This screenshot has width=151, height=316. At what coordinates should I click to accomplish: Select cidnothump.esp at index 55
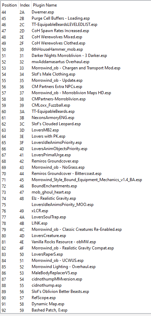46,285
